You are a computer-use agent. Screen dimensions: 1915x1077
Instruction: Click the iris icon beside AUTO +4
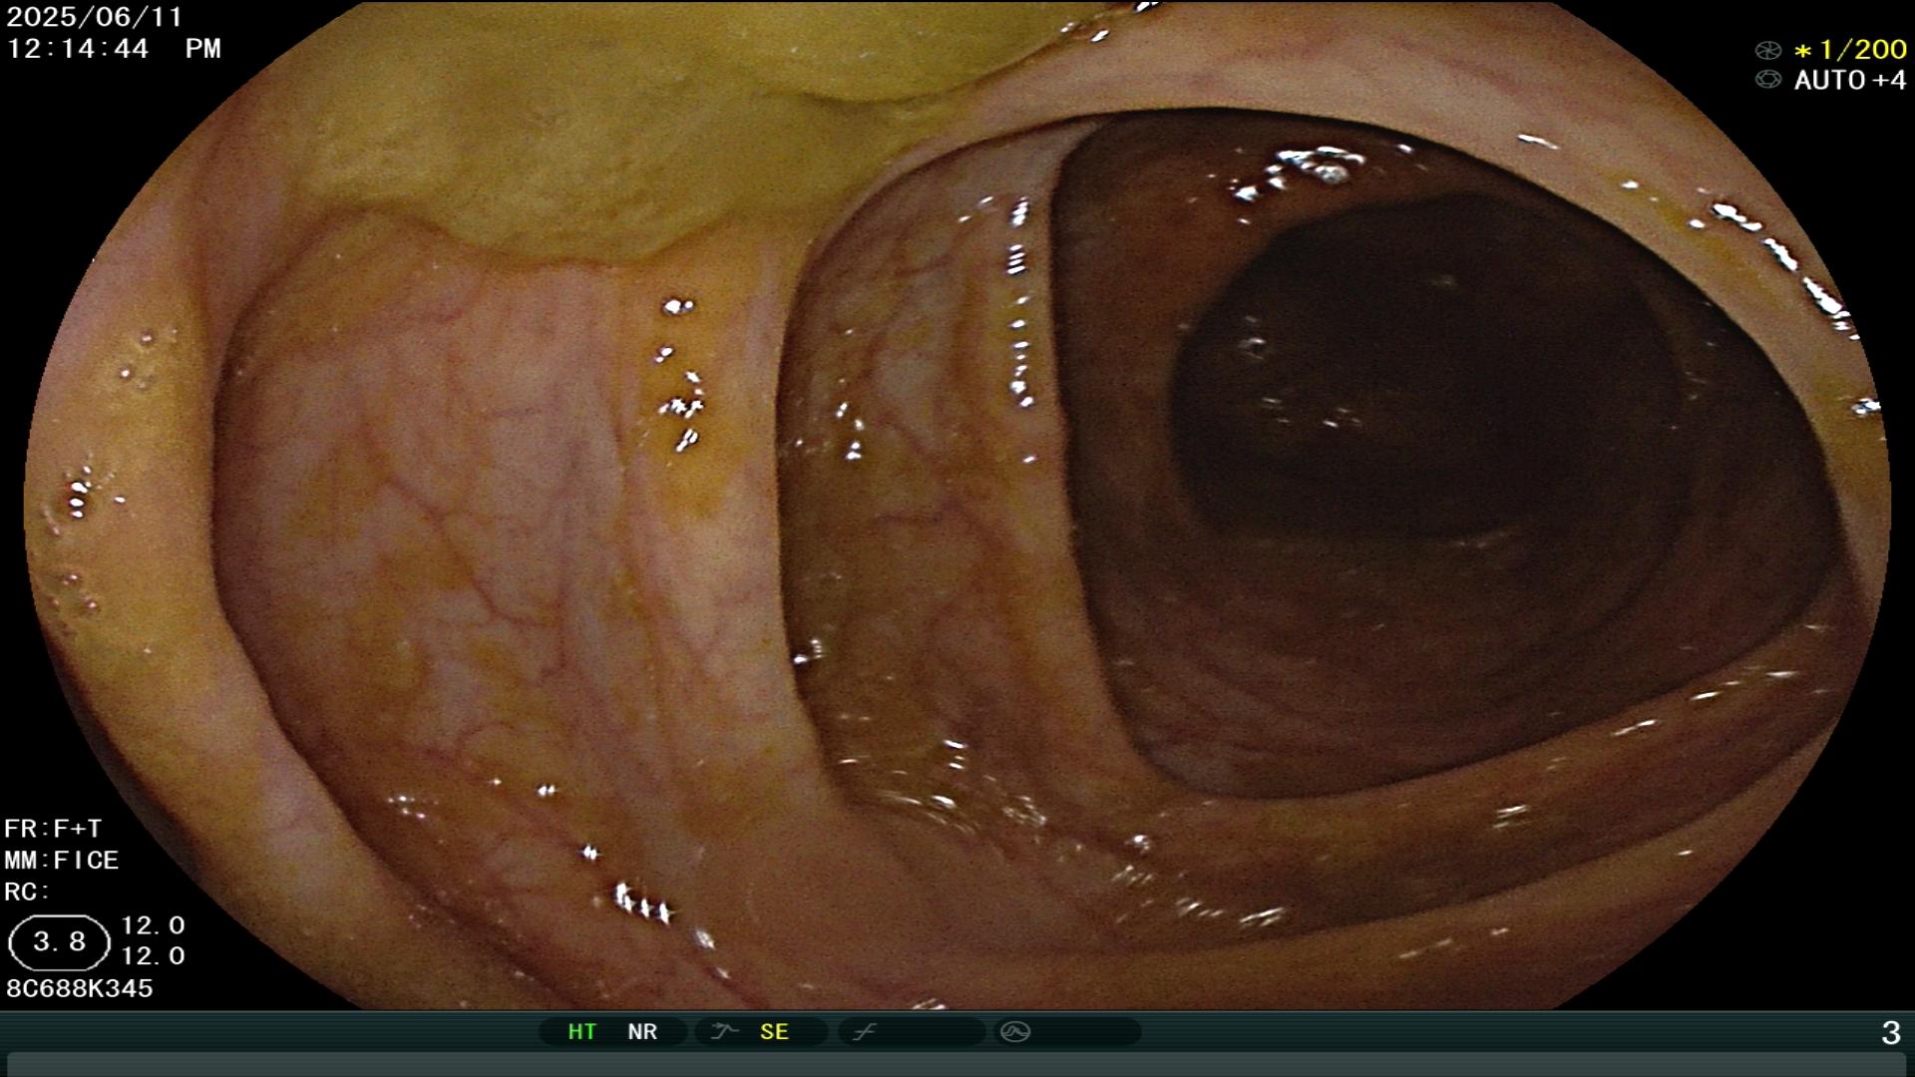[x=1768, y=80]
